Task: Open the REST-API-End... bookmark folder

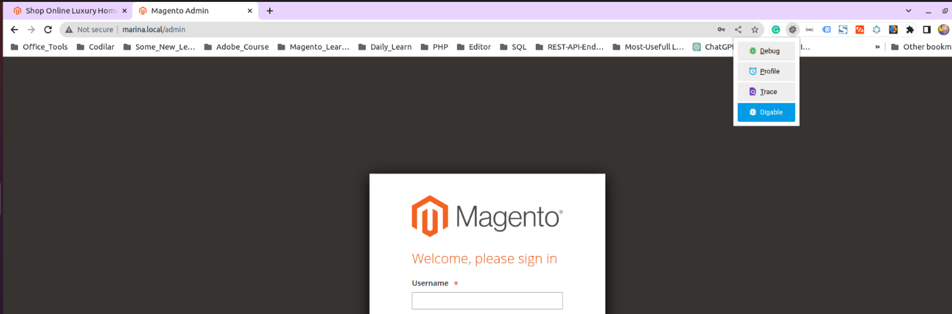Action: point(569,47)
